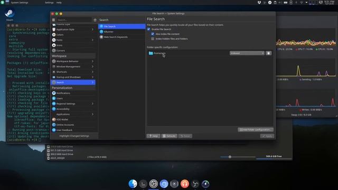This screenshot has height=190, width=338.
Task: Expand Window Management chevron
Action: [92, 66]
